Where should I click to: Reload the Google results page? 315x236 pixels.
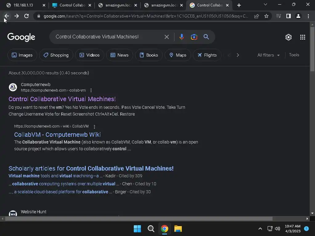26,16
